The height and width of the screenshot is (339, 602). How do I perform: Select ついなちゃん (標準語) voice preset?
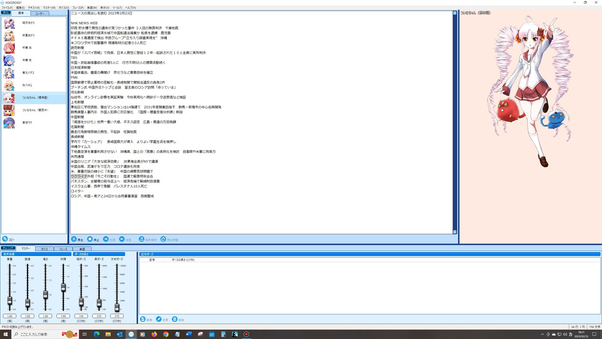pyautogui.click(x=34, y=98)
